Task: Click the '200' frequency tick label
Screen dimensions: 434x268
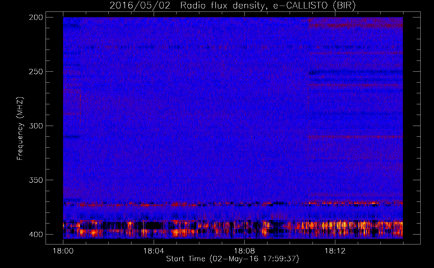Action: pyautogui.click(x=36, y=17)
